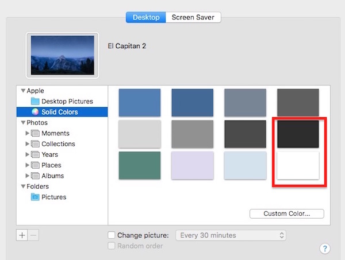Expand the Albums disclosure triangle
Image resolution: width=345 pixels, height=260 pixels.
pyautogui.click(x=26, y=176)
